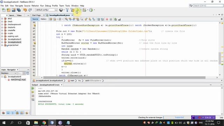
Task: Click the yellow re-run with options icon in Output
Action: 33,92
